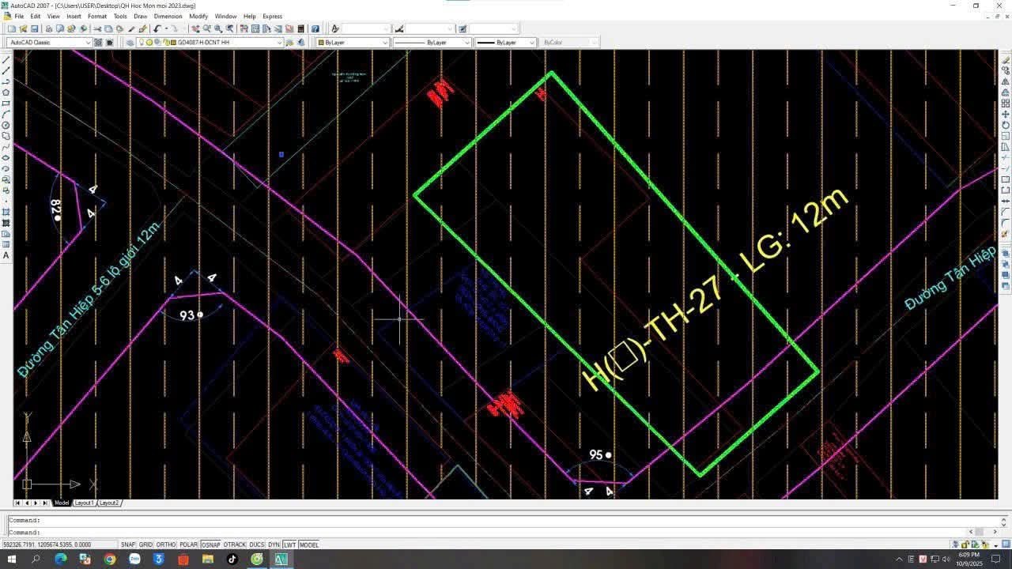This screenshot has width=1012, height=569.
Task: Expand the AutoCAD Classic workspace dropdown
Action: click(87, 42)
